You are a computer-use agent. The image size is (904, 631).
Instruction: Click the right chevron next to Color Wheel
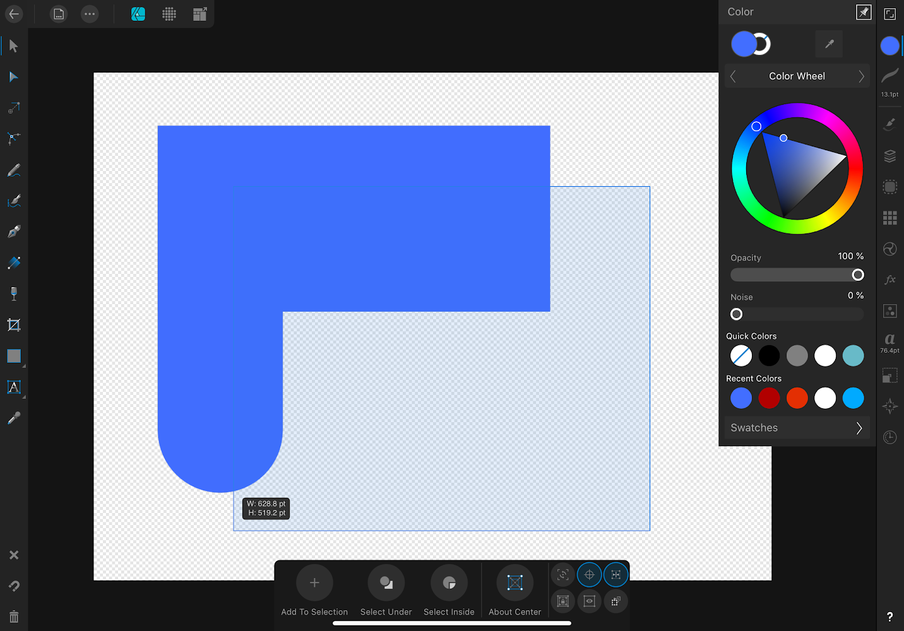861,76
